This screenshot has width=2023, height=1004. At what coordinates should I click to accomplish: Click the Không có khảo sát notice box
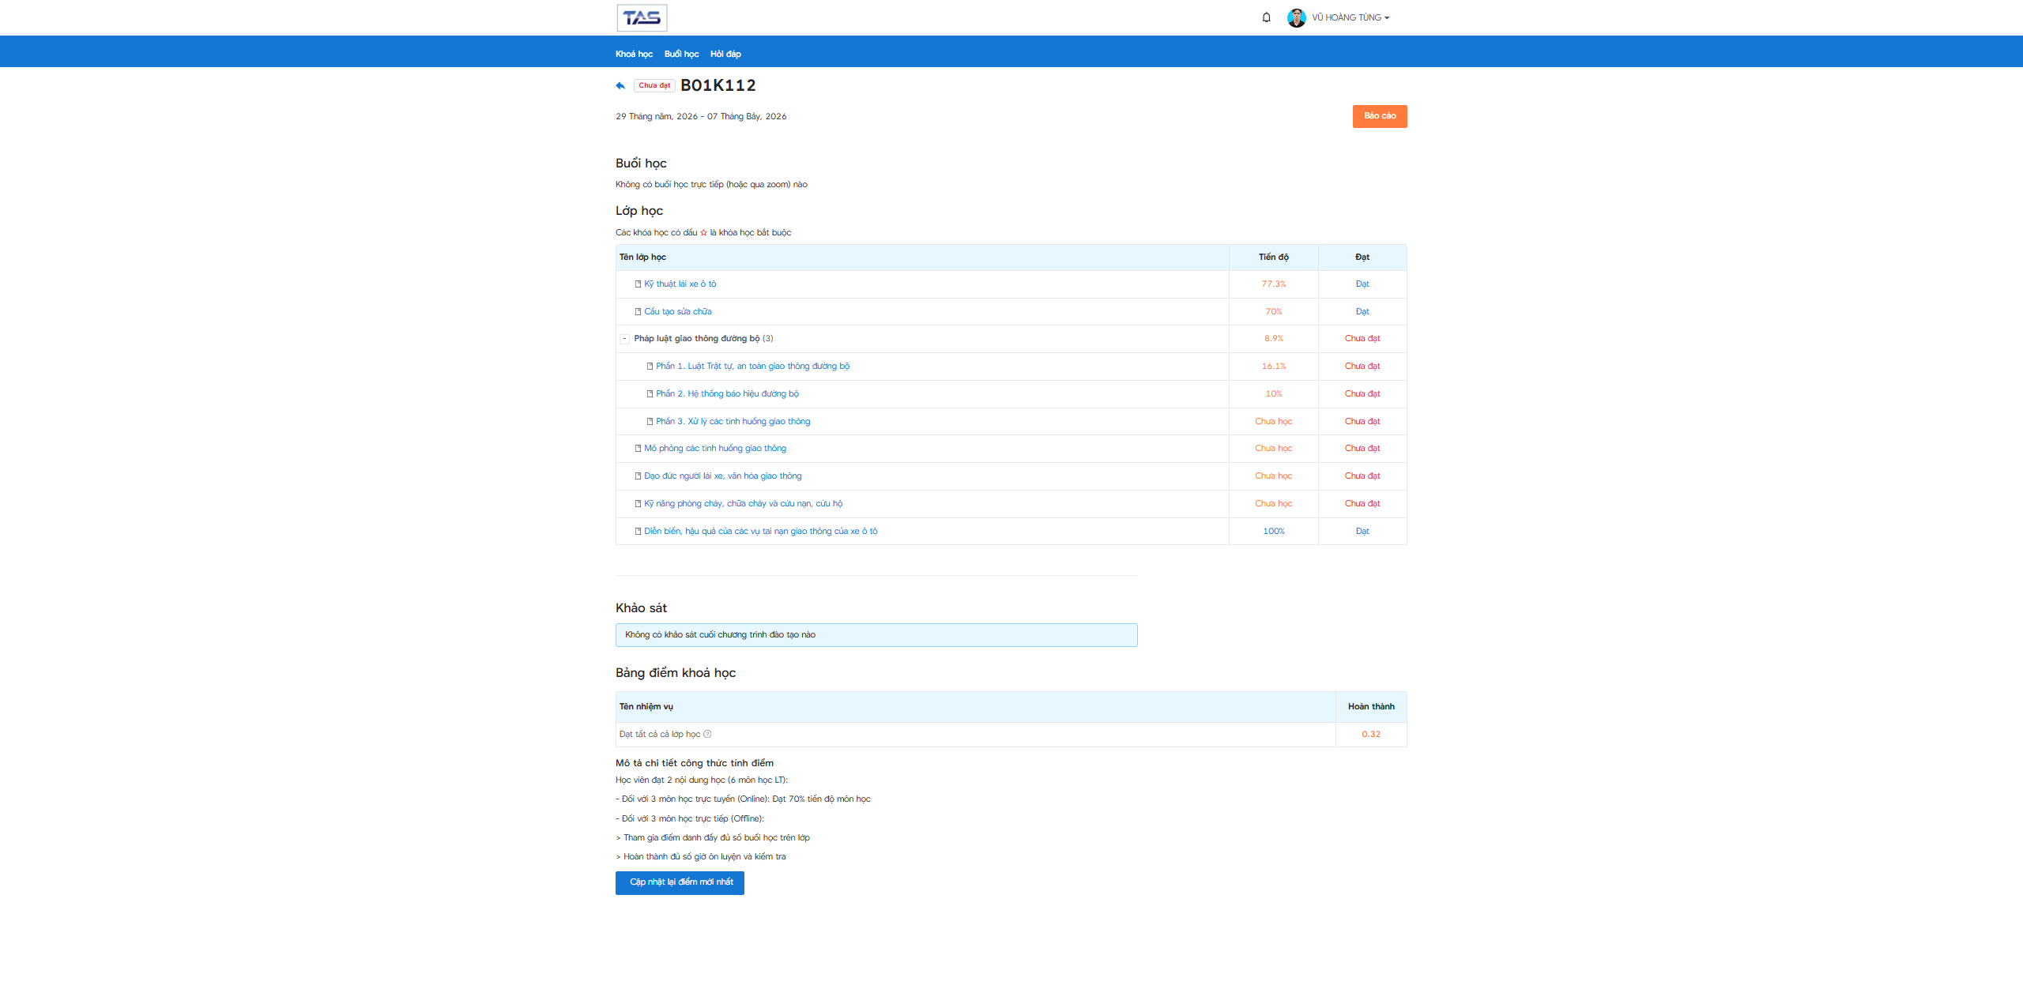pos(876,635)
